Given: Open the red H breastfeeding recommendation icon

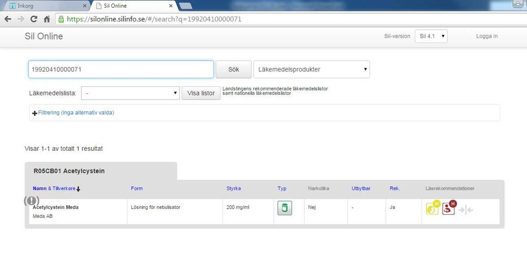Looking at the screenshot, I should pyautogui.click(x=449, y=207).
